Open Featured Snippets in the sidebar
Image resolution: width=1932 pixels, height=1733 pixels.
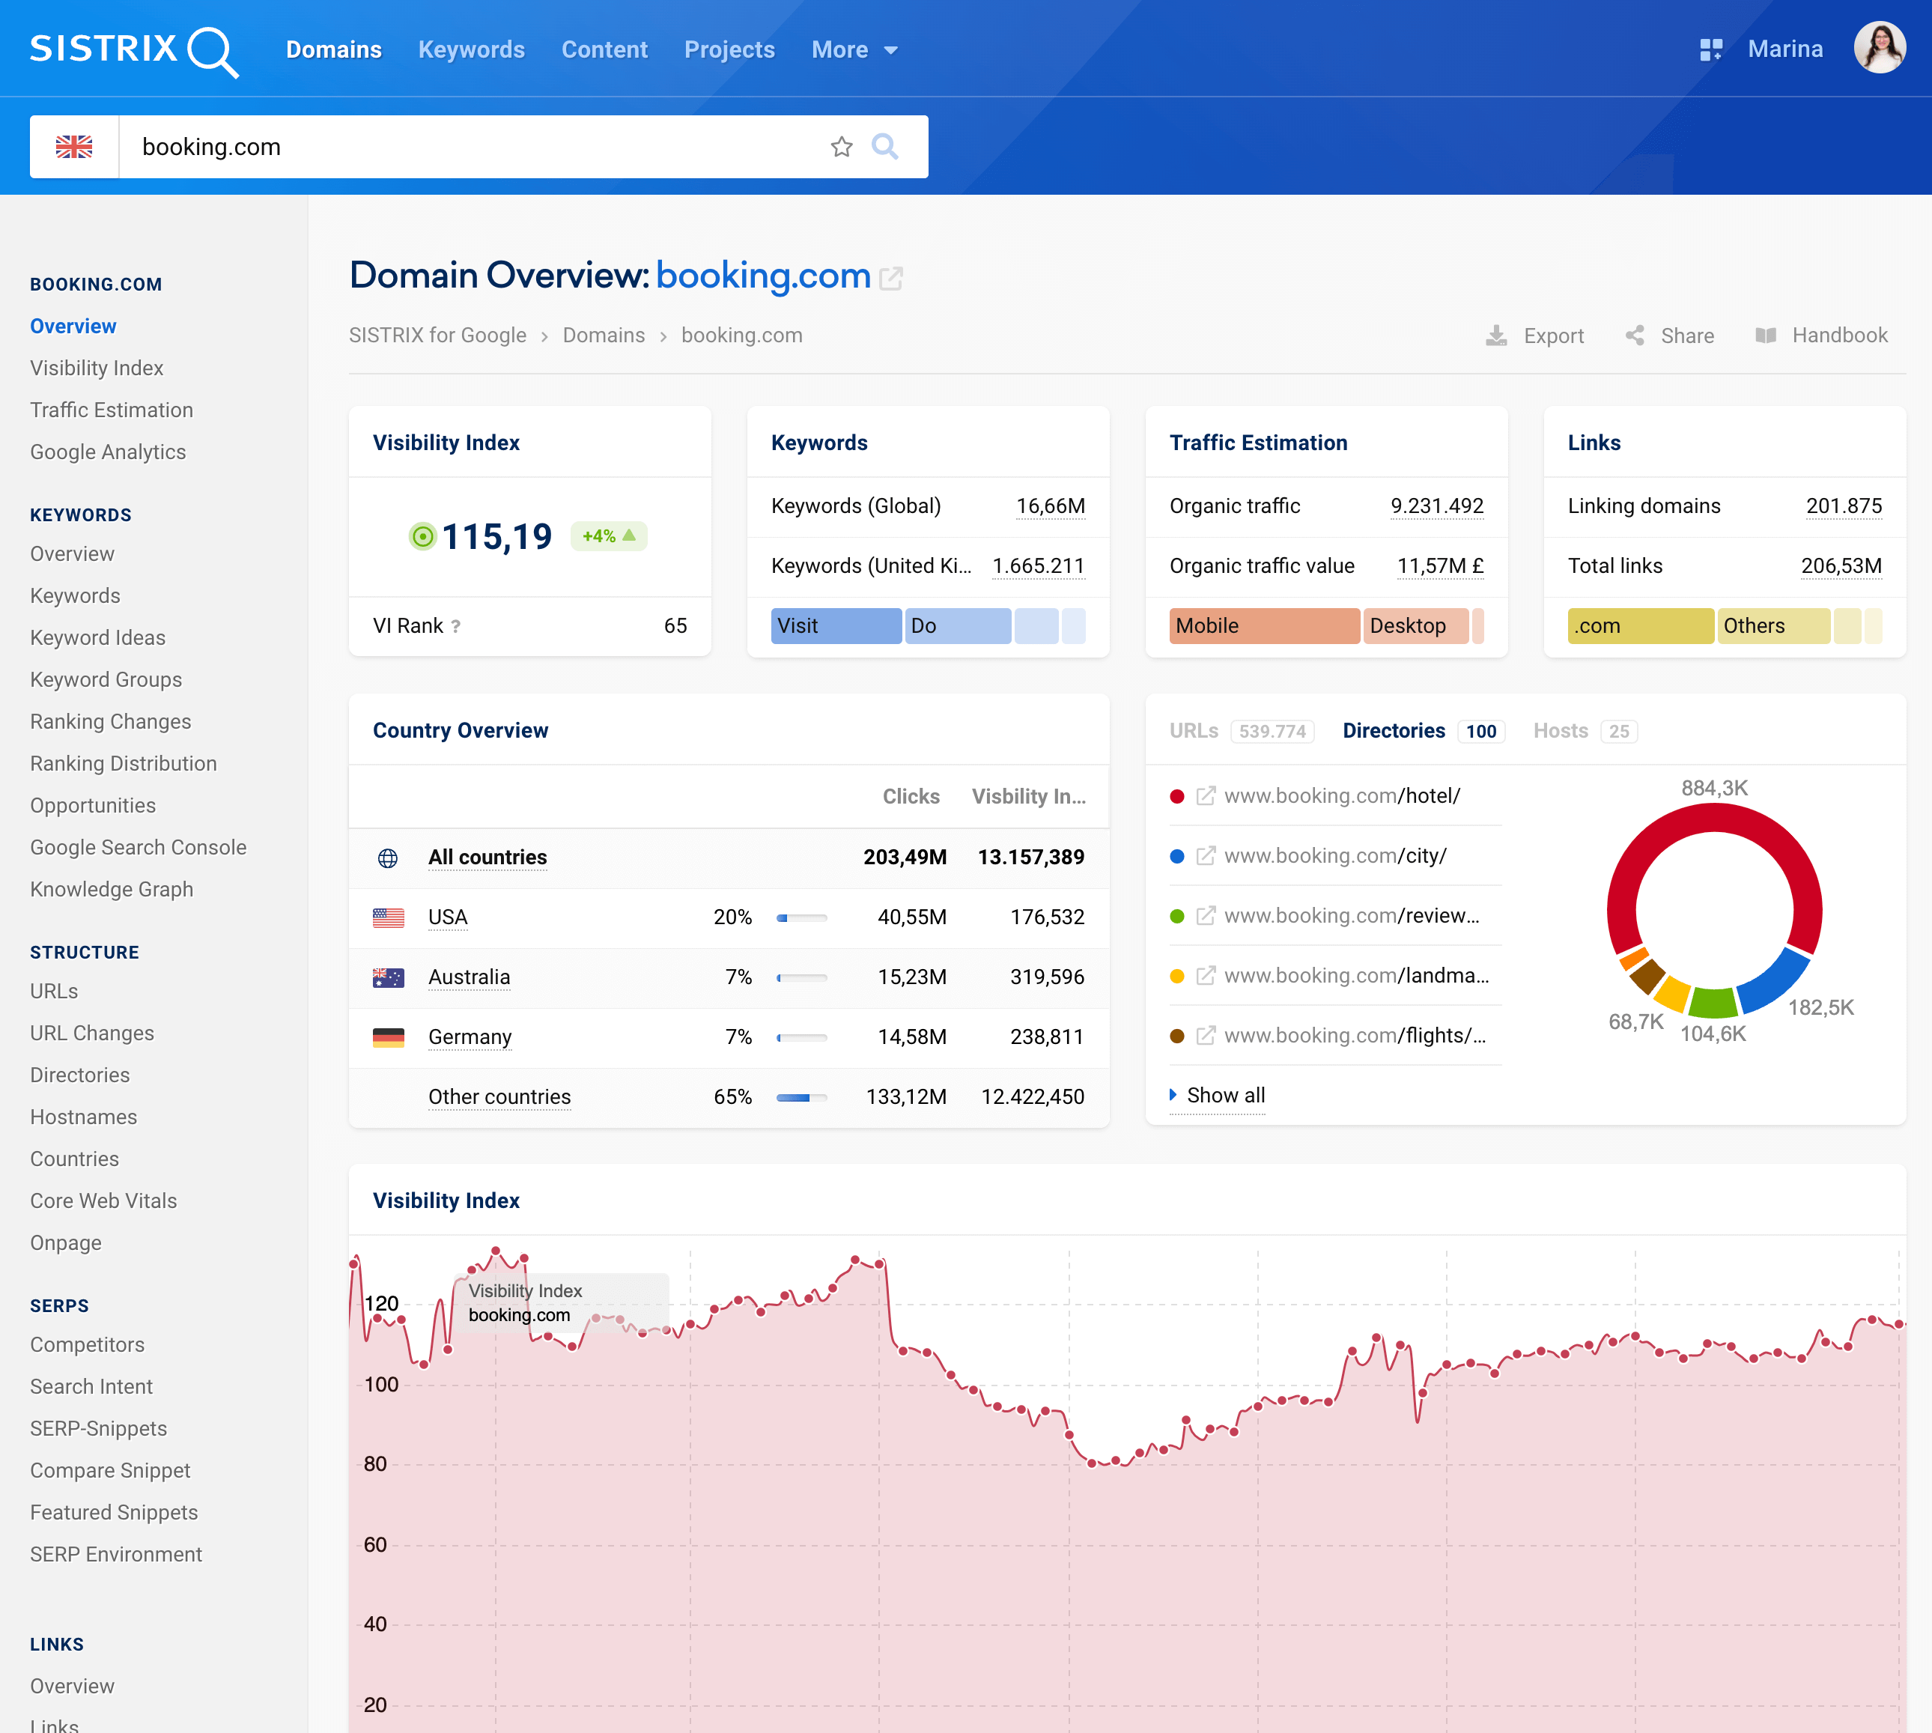click(x=113, y=1512)
